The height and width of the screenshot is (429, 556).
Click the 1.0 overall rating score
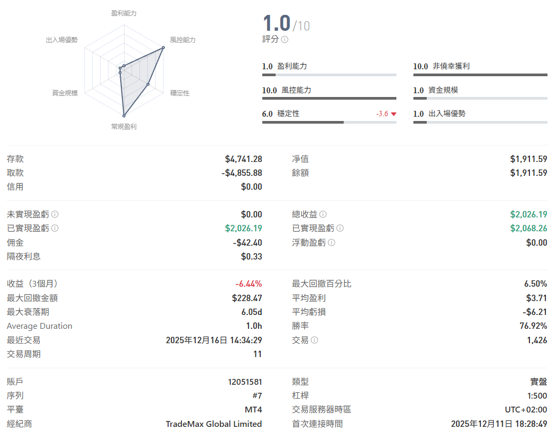277,23
